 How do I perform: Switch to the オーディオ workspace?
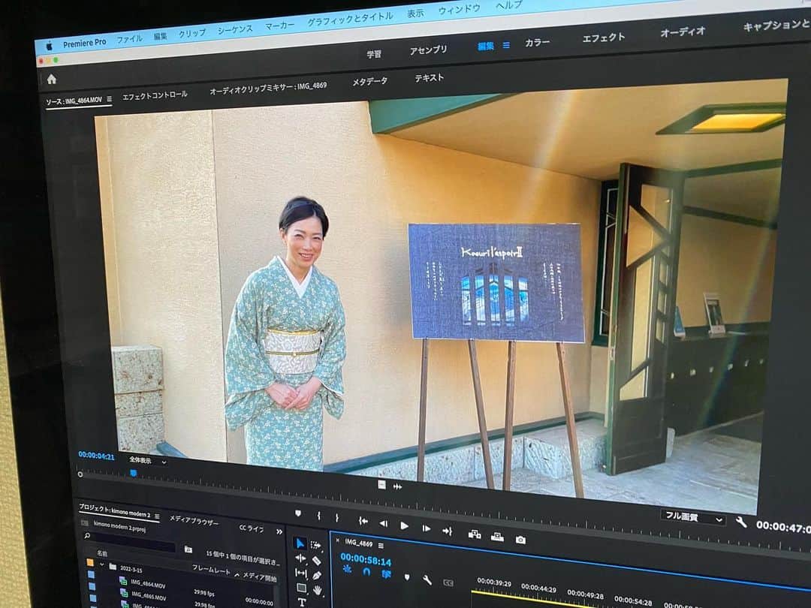click(x=683, y=31)
